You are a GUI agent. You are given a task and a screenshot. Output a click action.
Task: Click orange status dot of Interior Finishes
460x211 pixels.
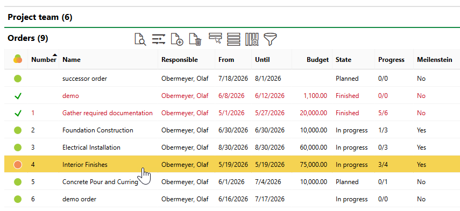coord(18,165)
